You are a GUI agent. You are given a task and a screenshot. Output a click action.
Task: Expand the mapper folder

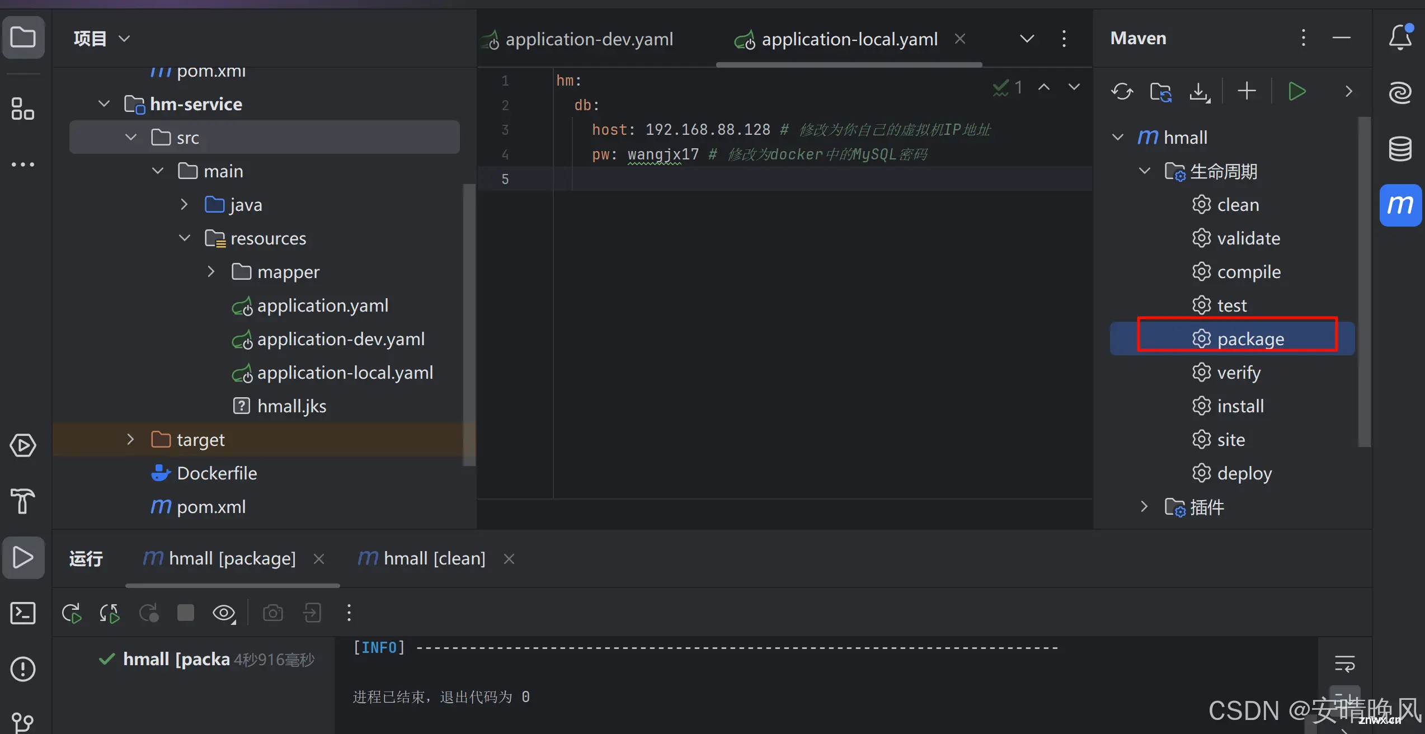tap(211, 271)
